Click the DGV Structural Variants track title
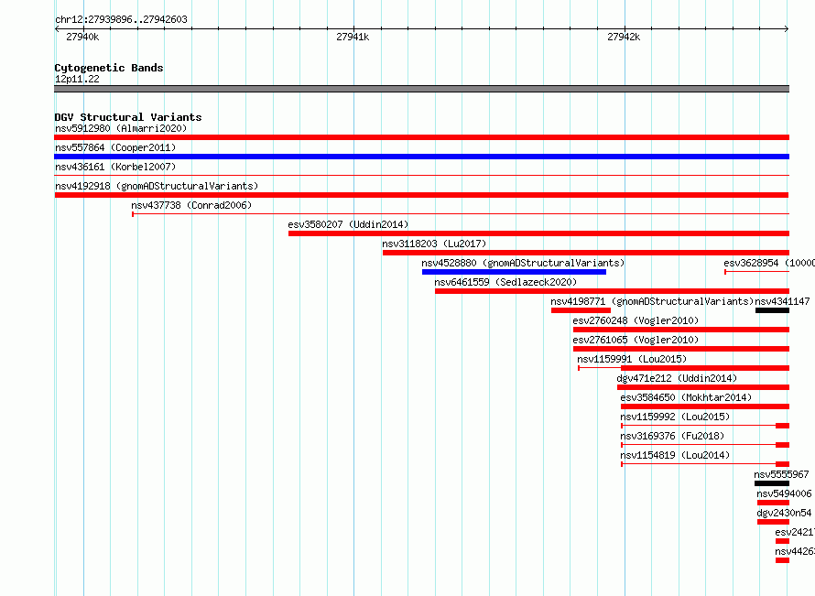 tap(128, 117)
